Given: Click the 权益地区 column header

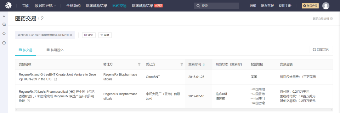Looking at the screenshot, I should 257,64.
